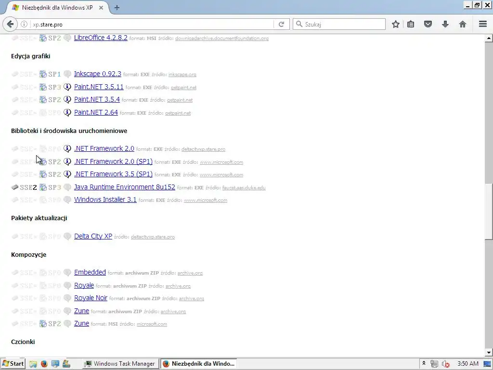Viewport: 493px width, 370px height.
Task: Open the Windows Start menu
Action: point(13,364)
